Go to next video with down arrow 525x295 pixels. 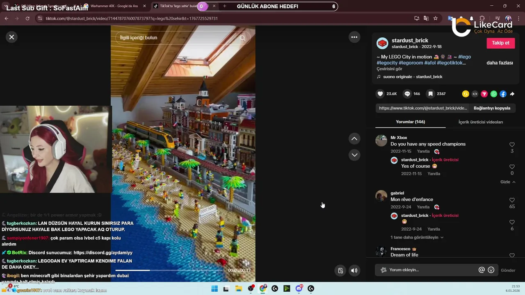354,155
